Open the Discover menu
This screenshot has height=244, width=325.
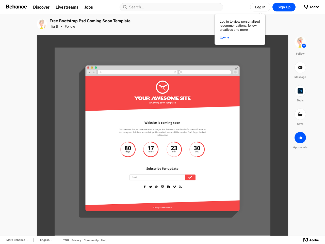[41, 7]
